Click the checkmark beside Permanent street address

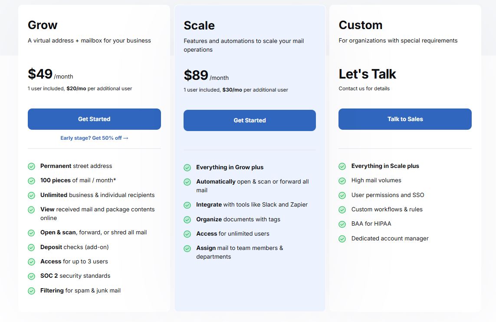coord(31,166)
